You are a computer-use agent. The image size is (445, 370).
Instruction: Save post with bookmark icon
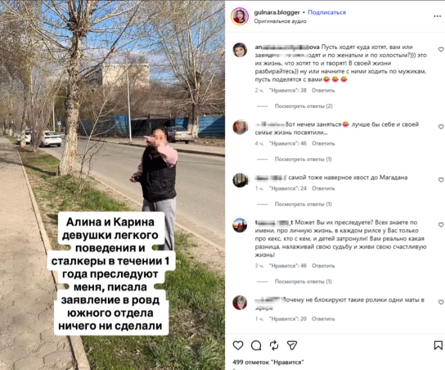click(438, 345)
